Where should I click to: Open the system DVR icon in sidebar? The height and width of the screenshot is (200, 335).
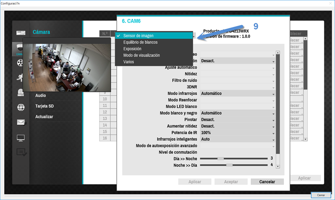[x=21, y=33]
